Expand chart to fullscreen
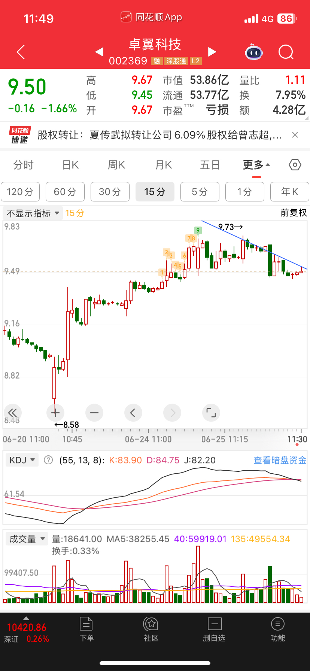 211,413
